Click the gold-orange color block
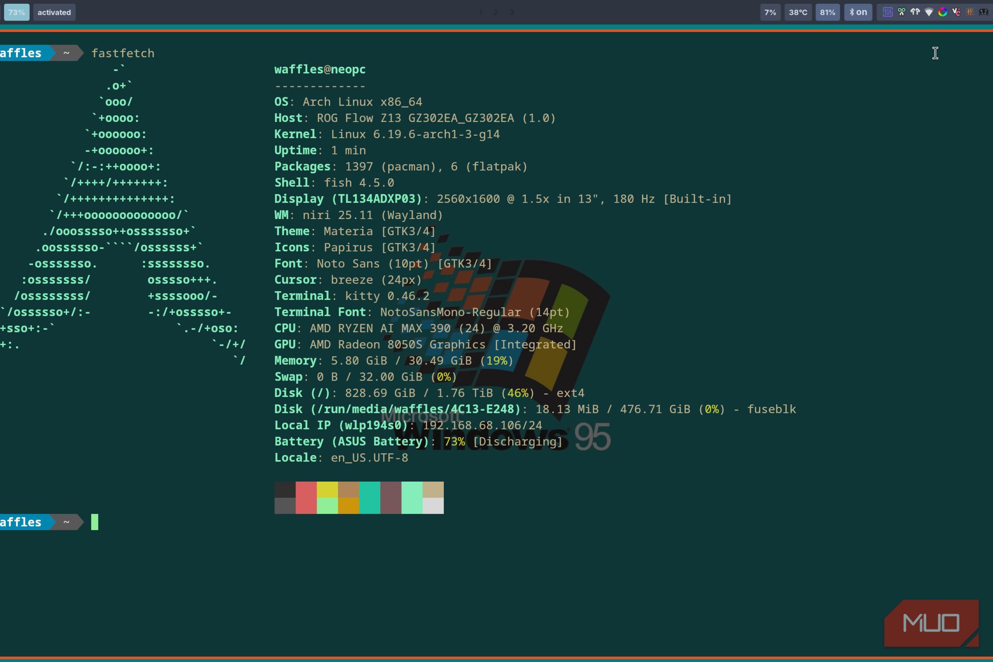The image size is (993, 662). point(348,506)
